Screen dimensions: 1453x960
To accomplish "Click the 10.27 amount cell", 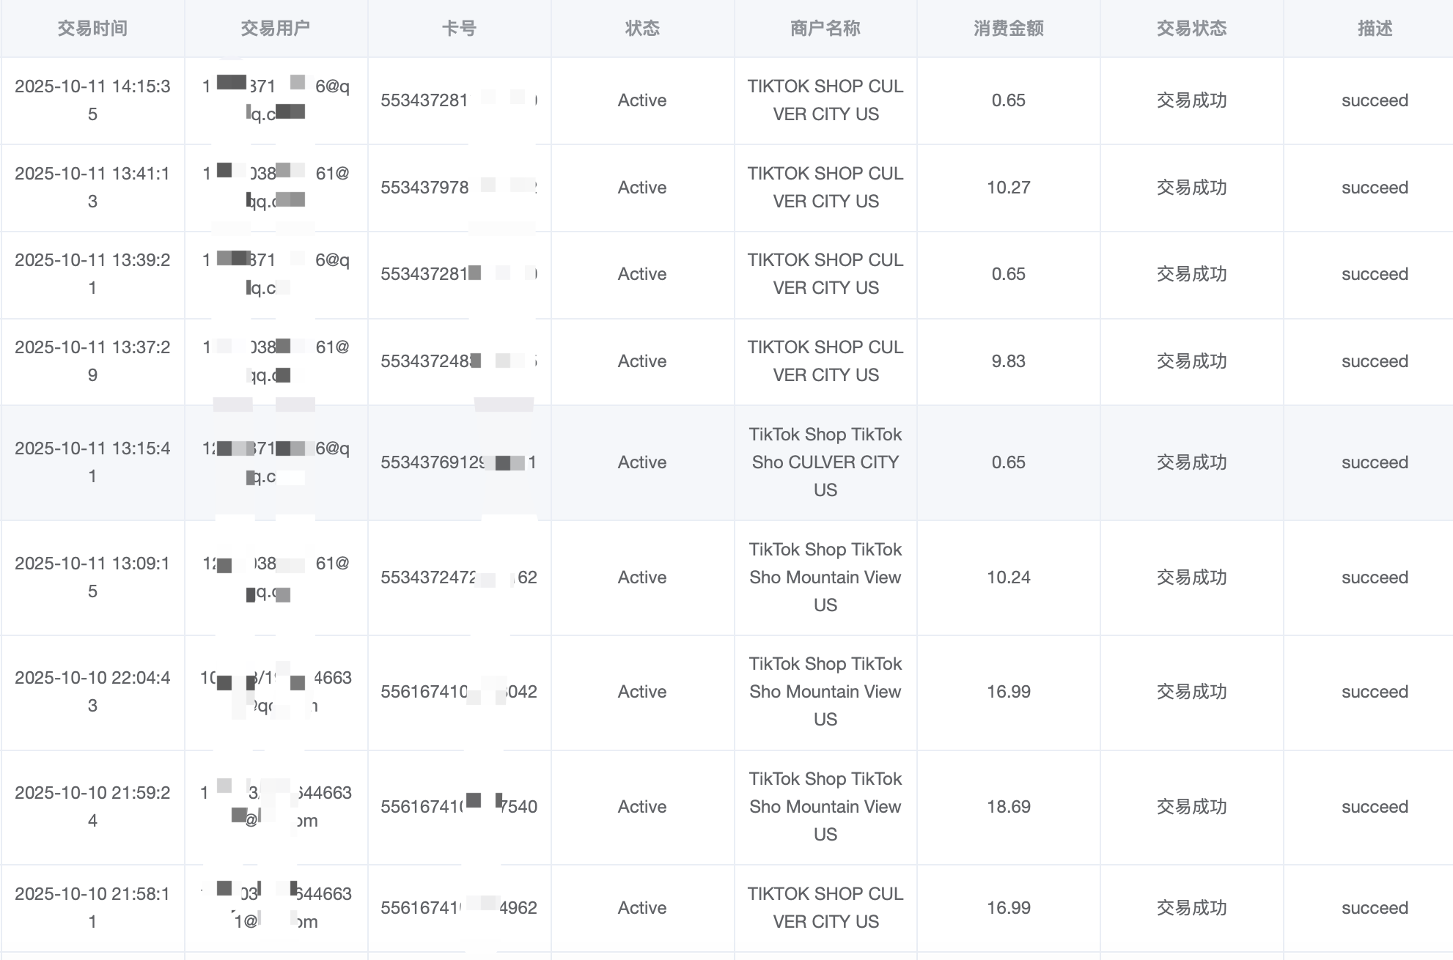I will tap(1009, 188).
